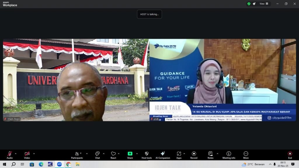Open Host tools shield icon
This screenshot has width=299, height=168.
tap(147, 154)
